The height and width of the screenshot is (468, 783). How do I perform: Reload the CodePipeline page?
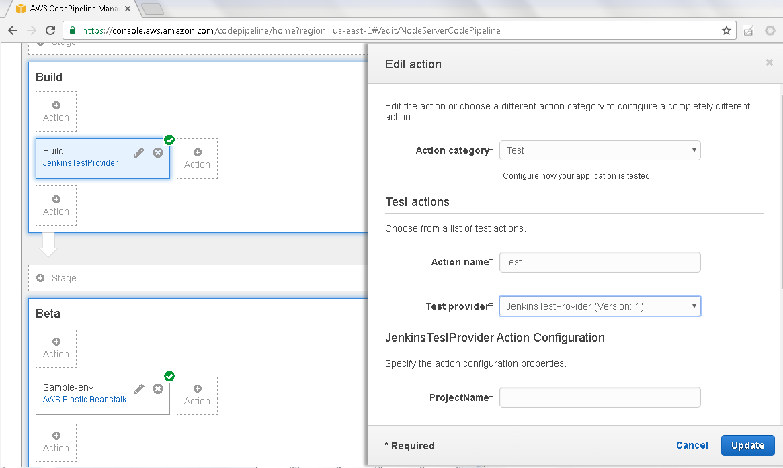tap(50, 30)
